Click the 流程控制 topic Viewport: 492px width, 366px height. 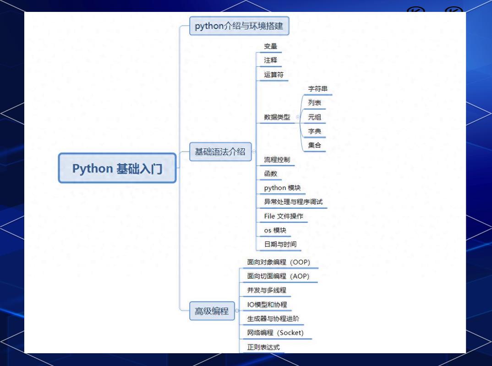click(277, 160)
